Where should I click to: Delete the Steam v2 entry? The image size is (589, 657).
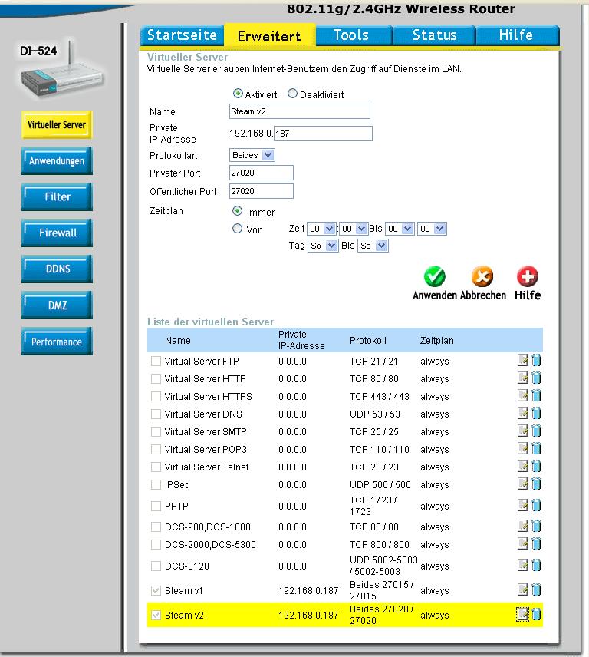tap(536, 615)
